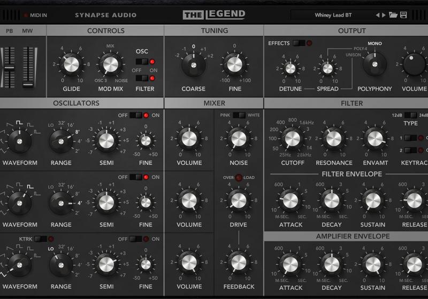Click the GLIDE knob
Viewport: 428px width, 299px height.
point(71,65)
